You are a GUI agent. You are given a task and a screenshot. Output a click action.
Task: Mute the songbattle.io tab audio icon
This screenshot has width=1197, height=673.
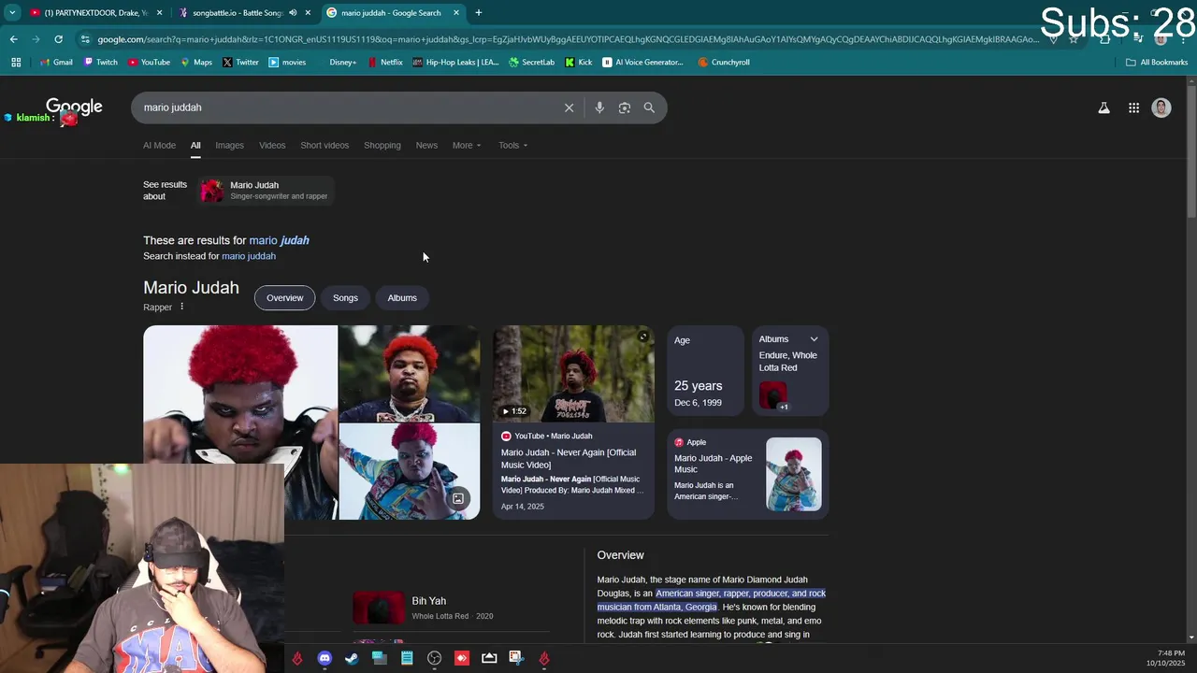coord(293,12)
